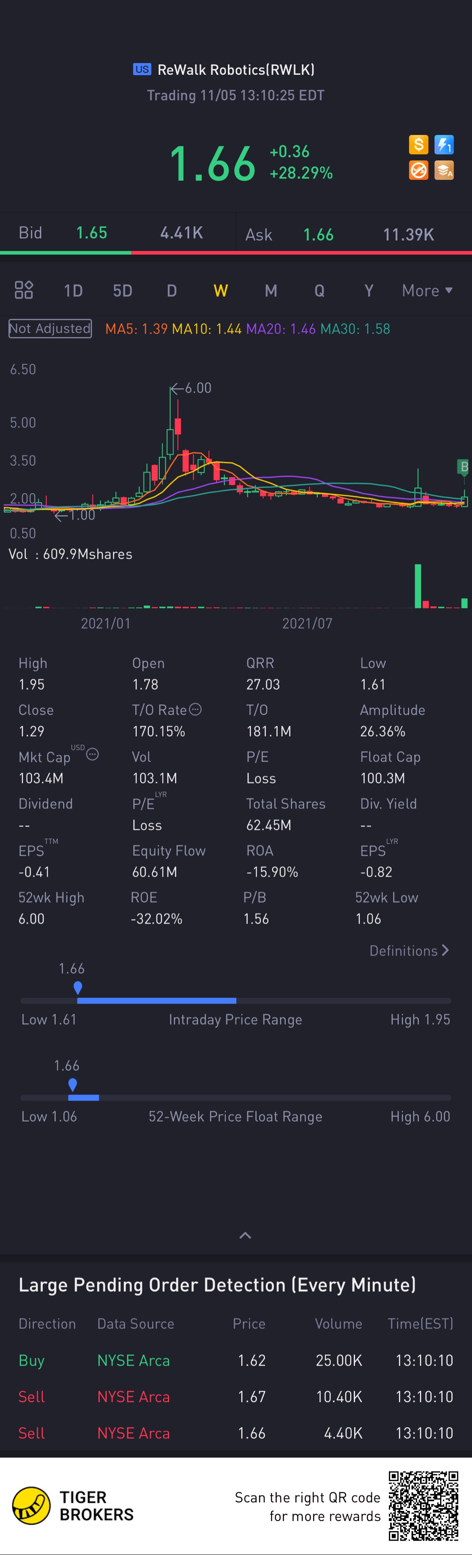Tap the T/O Rate value 170.15%
This screenshot has width=472, height=1555.
point(159,732)
